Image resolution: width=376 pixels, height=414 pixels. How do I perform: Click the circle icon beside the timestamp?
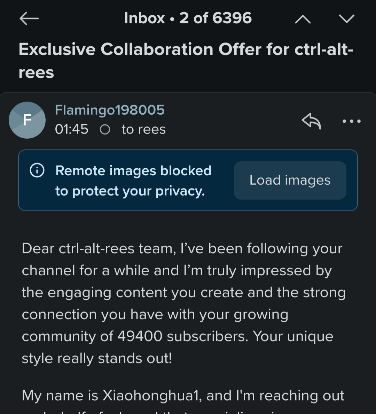point(105,130)
